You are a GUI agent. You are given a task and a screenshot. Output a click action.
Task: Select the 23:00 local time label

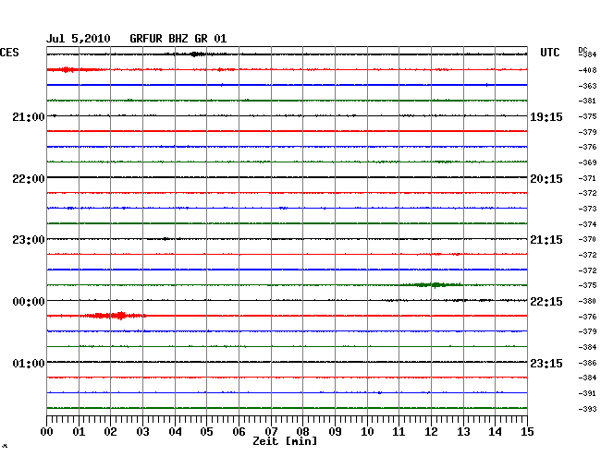(29, 240)
